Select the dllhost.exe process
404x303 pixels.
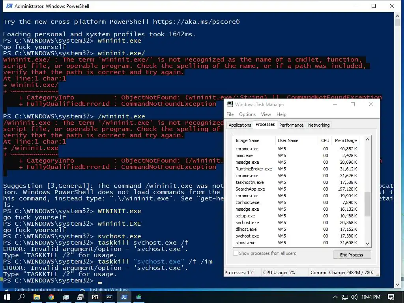pyautogui.click(x=298, y=229)
